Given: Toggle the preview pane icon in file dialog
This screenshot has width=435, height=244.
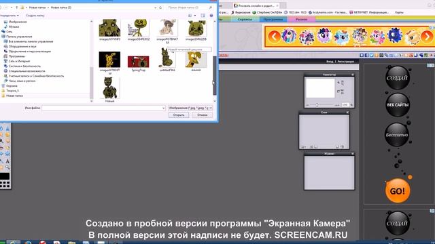Looking at the screenshot, I should (203, 16).
